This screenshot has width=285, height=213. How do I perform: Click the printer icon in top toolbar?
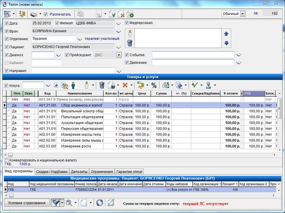click(33, 14)
